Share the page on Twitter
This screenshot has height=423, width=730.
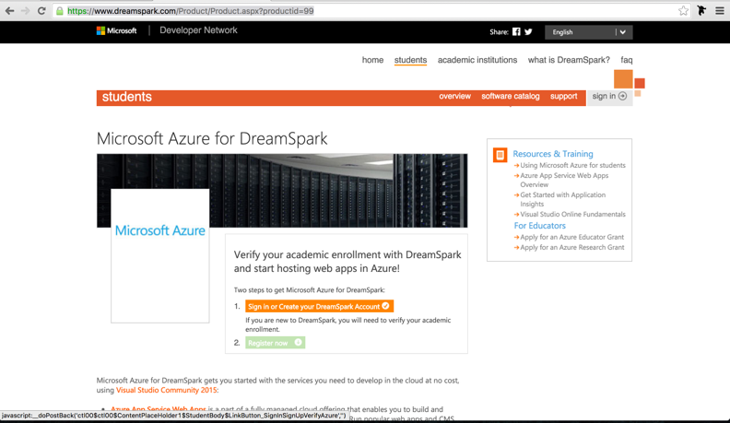[528, 31]
